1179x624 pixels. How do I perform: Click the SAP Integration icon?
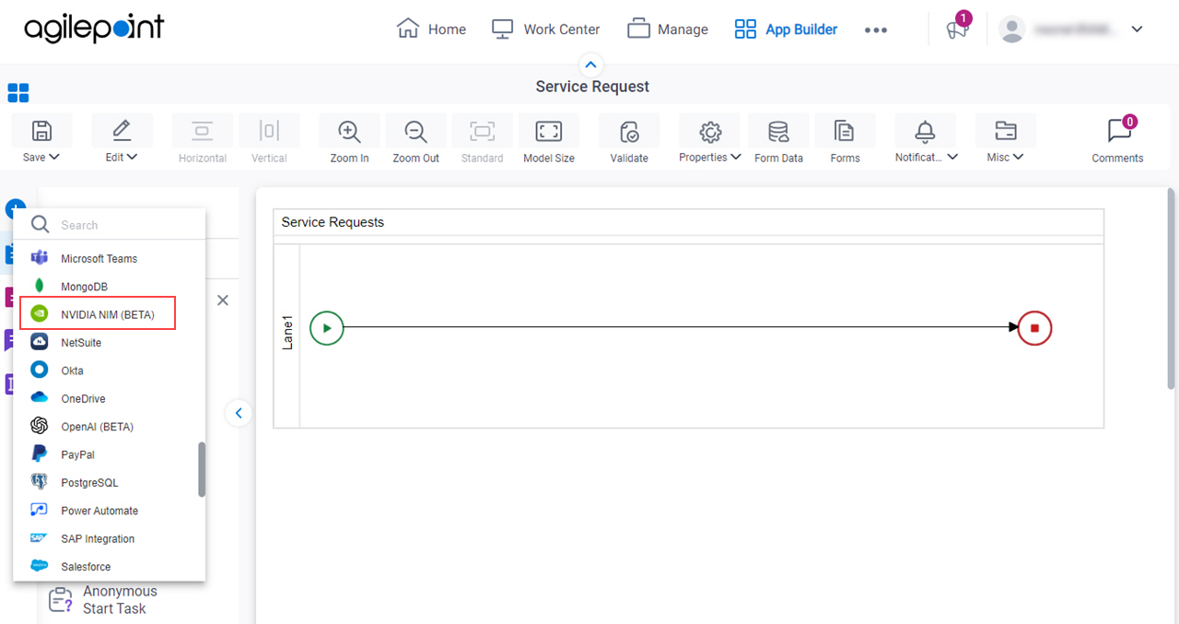coord(40,538)
